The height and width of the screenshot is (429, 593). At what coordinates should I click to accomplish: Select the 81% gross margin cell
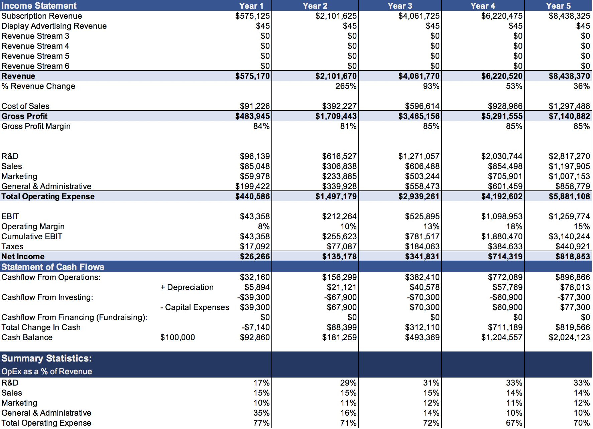pos(348,126)
